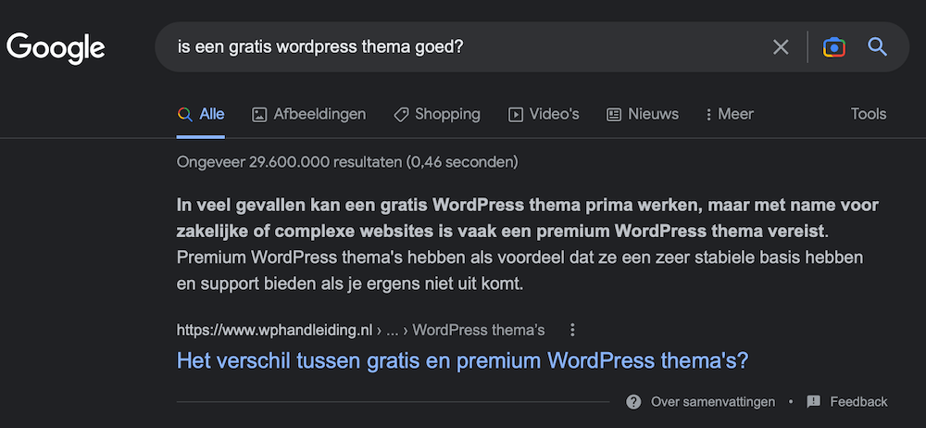Open the Nieuws tab
Screen dimensions: 926x428
tap(653, 115)
